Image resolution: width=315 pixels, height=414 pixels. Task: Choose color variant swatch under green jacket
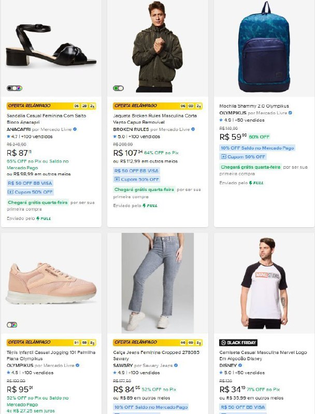[118, 88]
